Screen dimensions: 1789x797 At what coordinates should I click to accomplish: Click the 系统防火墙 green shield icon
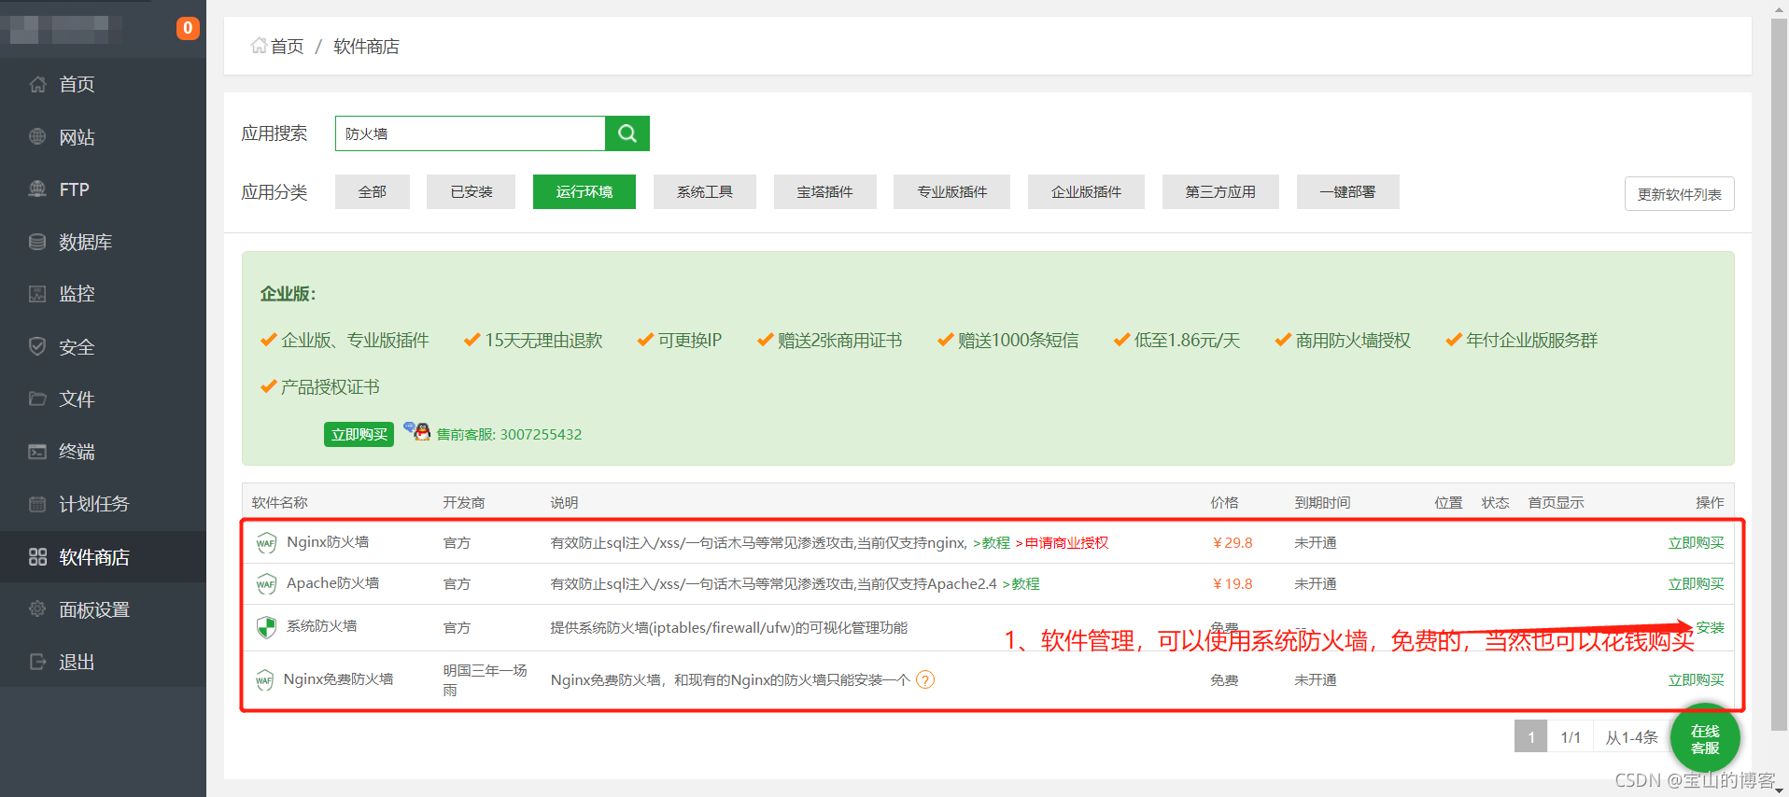[266, 627]
